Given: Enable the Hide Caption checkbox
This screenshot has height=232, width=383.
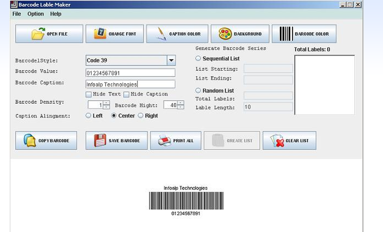Looking at the screenshot, I should click(126, 94).
